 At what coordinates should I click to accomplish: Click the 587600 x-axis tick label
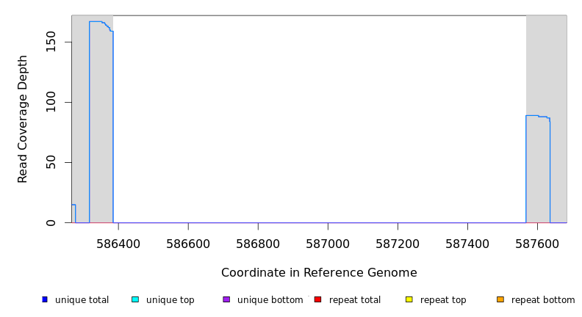point(537,243)
